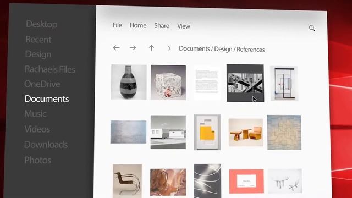Select the blue-gray texture thumbnail

pos(128,132)
